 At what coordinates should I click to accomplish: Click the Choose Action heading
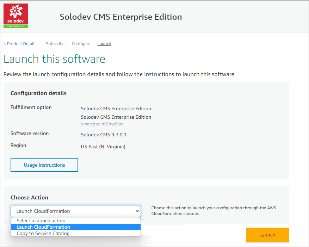(x=29, y=198)
